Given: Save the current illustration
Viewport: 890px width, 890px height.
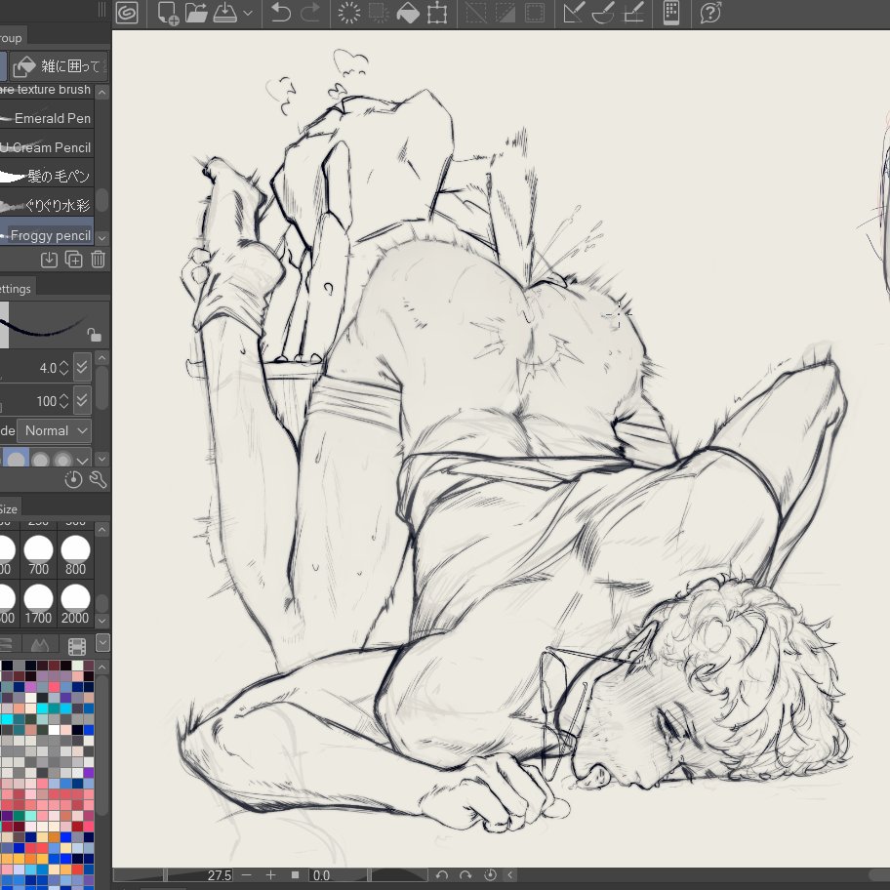Looking at the screenshot, I should coord(225,13).
